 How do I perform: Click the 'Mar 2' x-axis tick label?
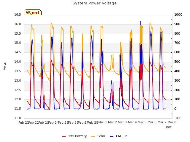tap(113, 122)
